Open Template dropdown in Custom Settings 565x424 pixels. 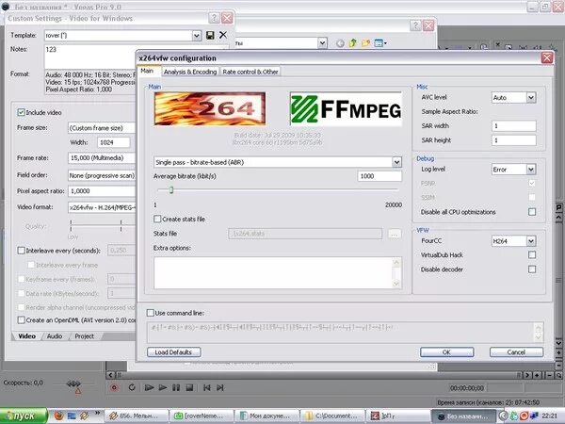click(197, 36)
